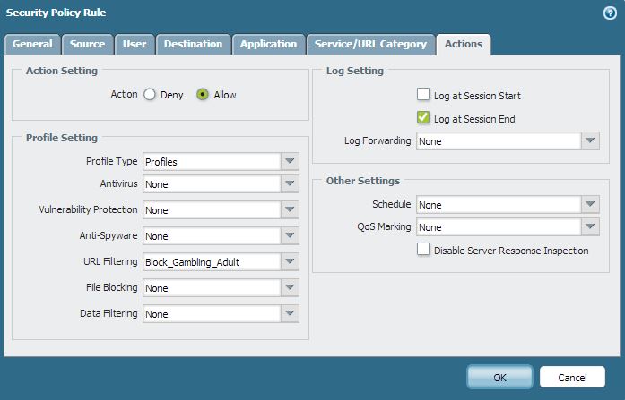Screen dimensions: 625x400
Task: Confirm the rule with OK button
Action: (499, 377)
